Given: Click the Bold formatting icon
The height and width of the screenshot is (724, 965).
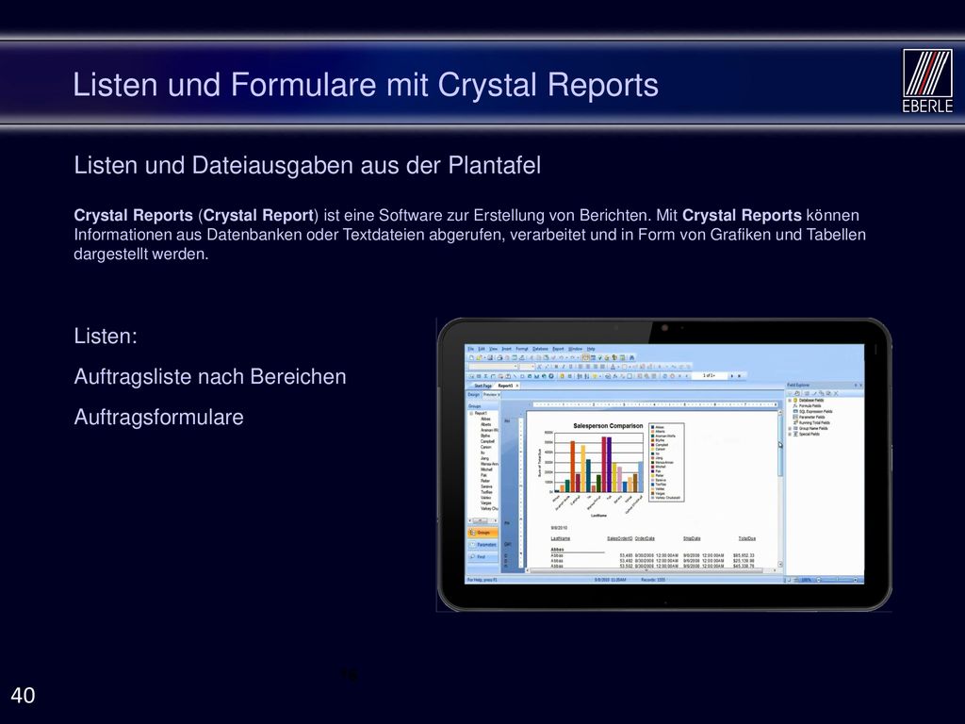Looking at the screenshot, I should tap(556, 367).
